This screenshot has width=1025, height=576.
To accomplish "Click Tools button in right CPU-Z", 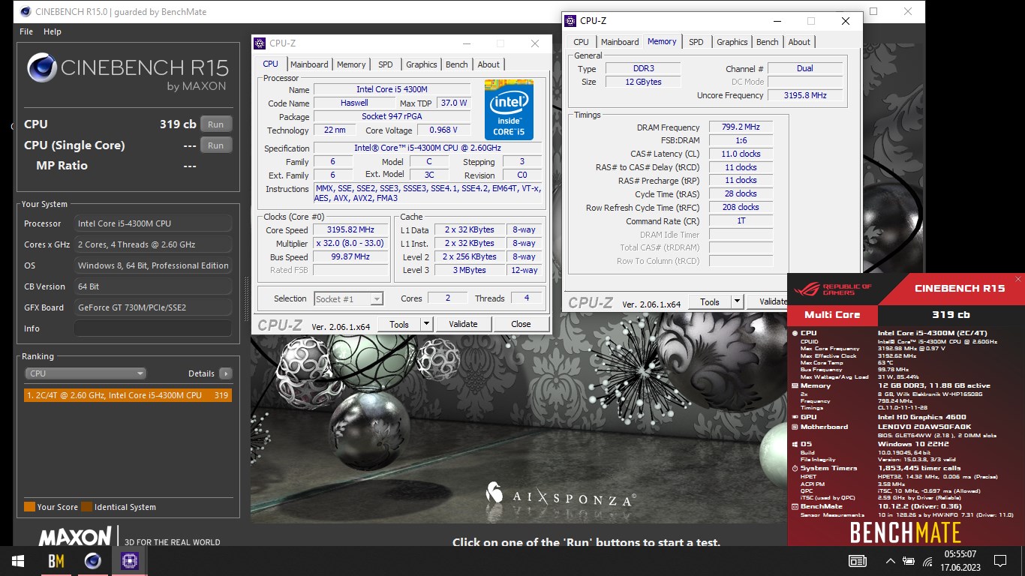I will click(x=710, y=301).
